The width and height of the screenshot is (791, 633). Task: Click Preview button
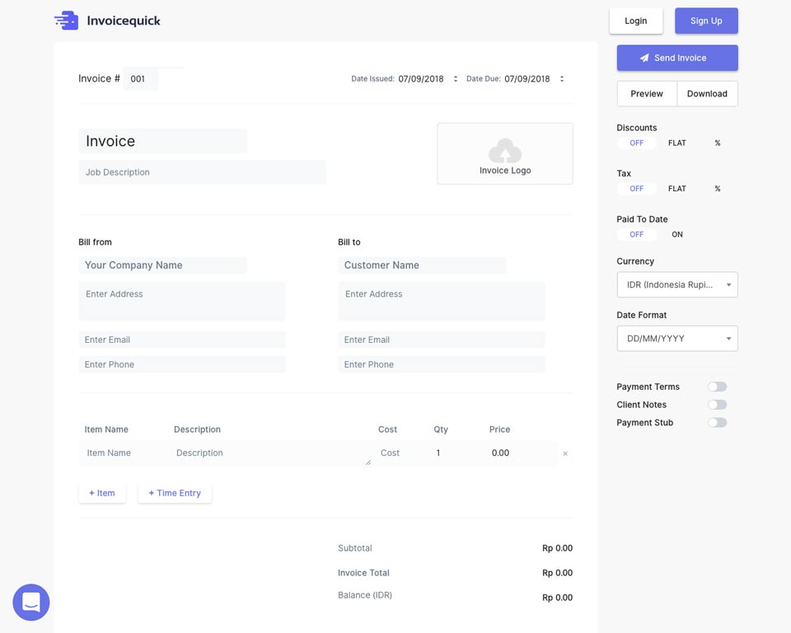tap(647, 93)
